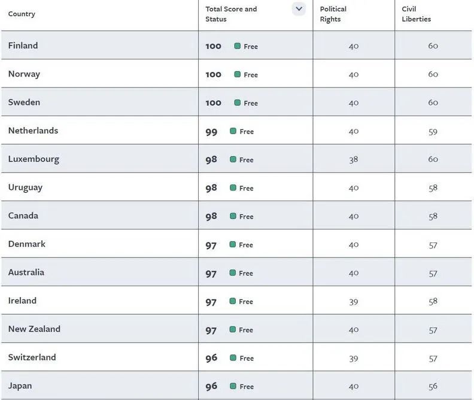Click the green status square in Norway's row

pos(238,74)
